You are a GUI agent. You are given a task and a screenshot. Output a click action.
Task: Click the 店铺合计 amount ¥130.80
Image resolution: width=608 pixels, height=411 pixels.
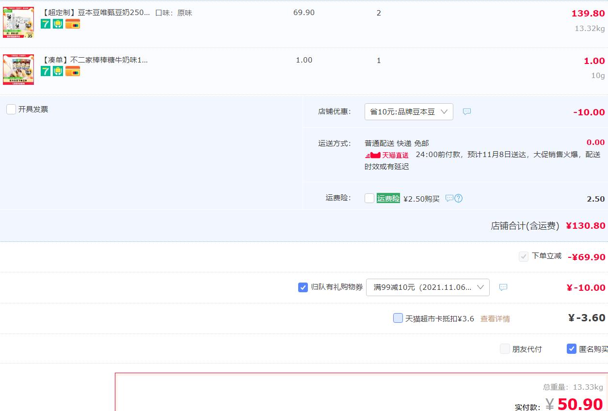(586, 226)
